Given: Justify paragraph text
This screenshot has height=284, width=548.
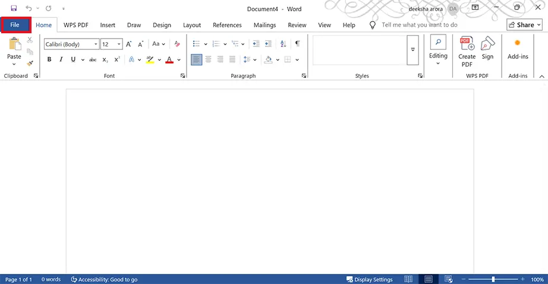Looking at the screenshot, I should (x=232, y=59).
